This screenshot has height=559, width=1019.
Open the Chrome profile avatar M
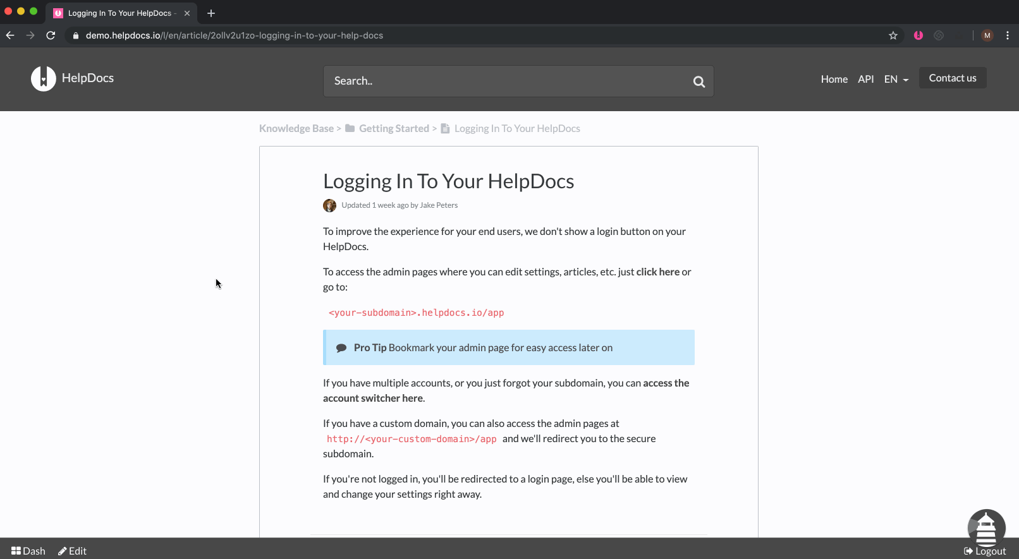[987, 35]
